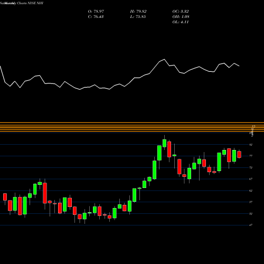Click the 72 price axis label
Image resolution: width=264 pixels, height=264 pixels.
[x=251, y=167]
